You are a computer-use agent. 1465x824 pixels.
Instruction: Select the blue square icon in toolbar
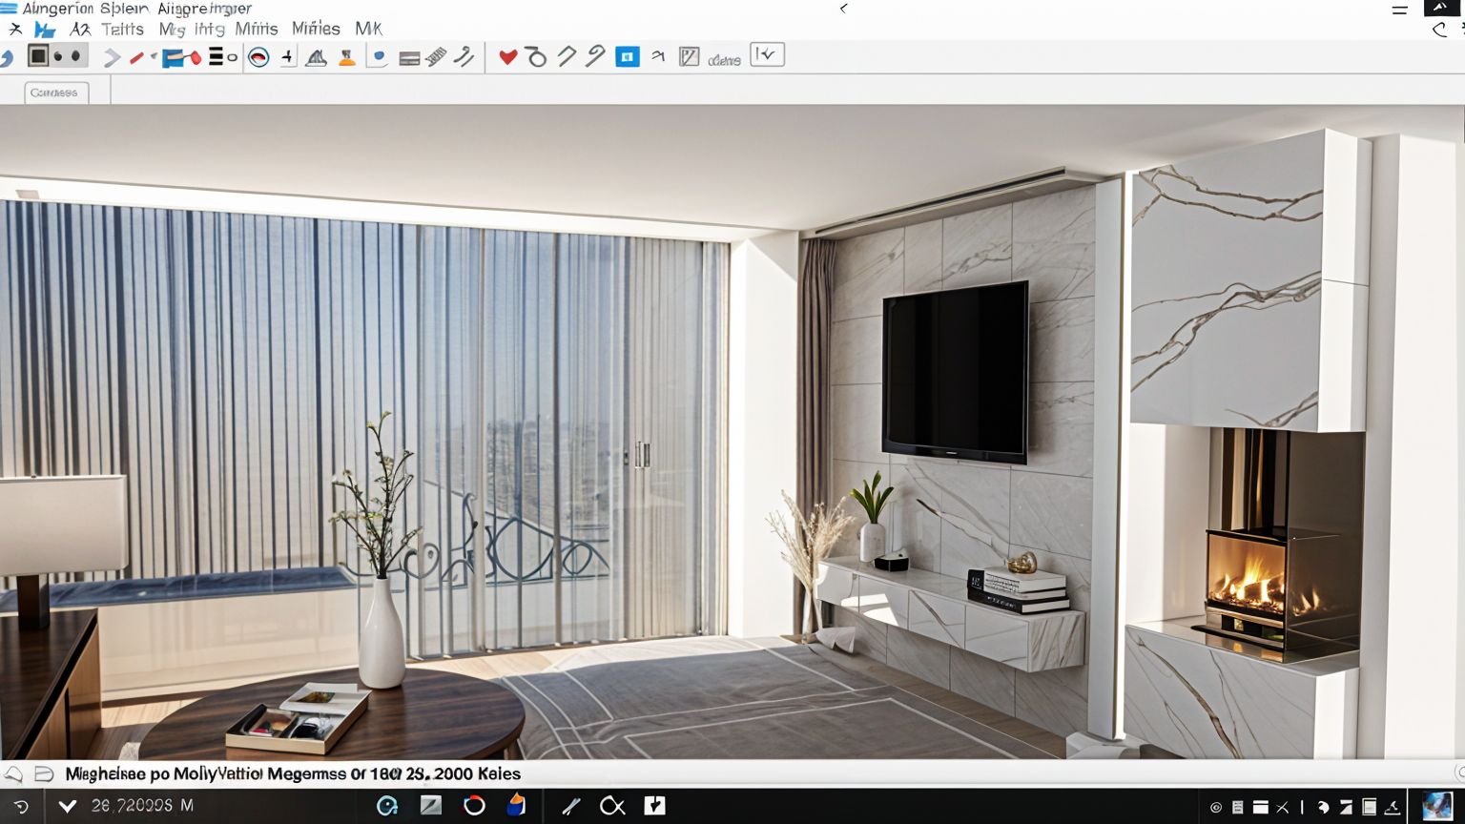[x=627, y=57]
